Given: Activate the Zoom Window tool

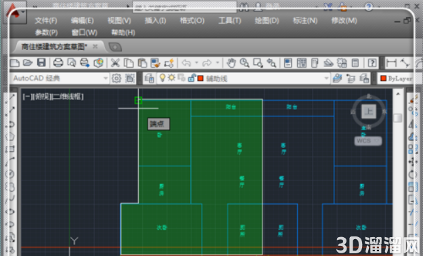Looking at the screenshot, I should (258, 63).
